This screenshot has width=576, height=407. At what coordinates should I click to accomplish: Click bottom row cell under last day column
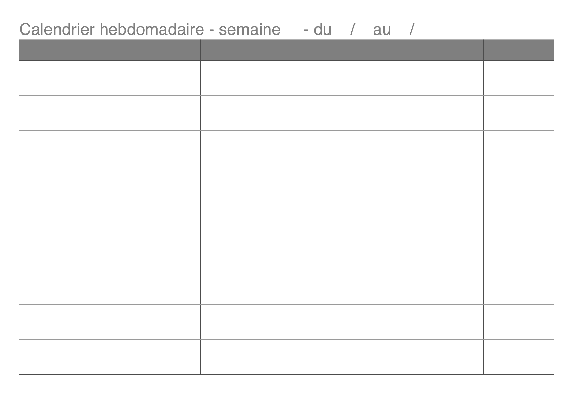519,357
